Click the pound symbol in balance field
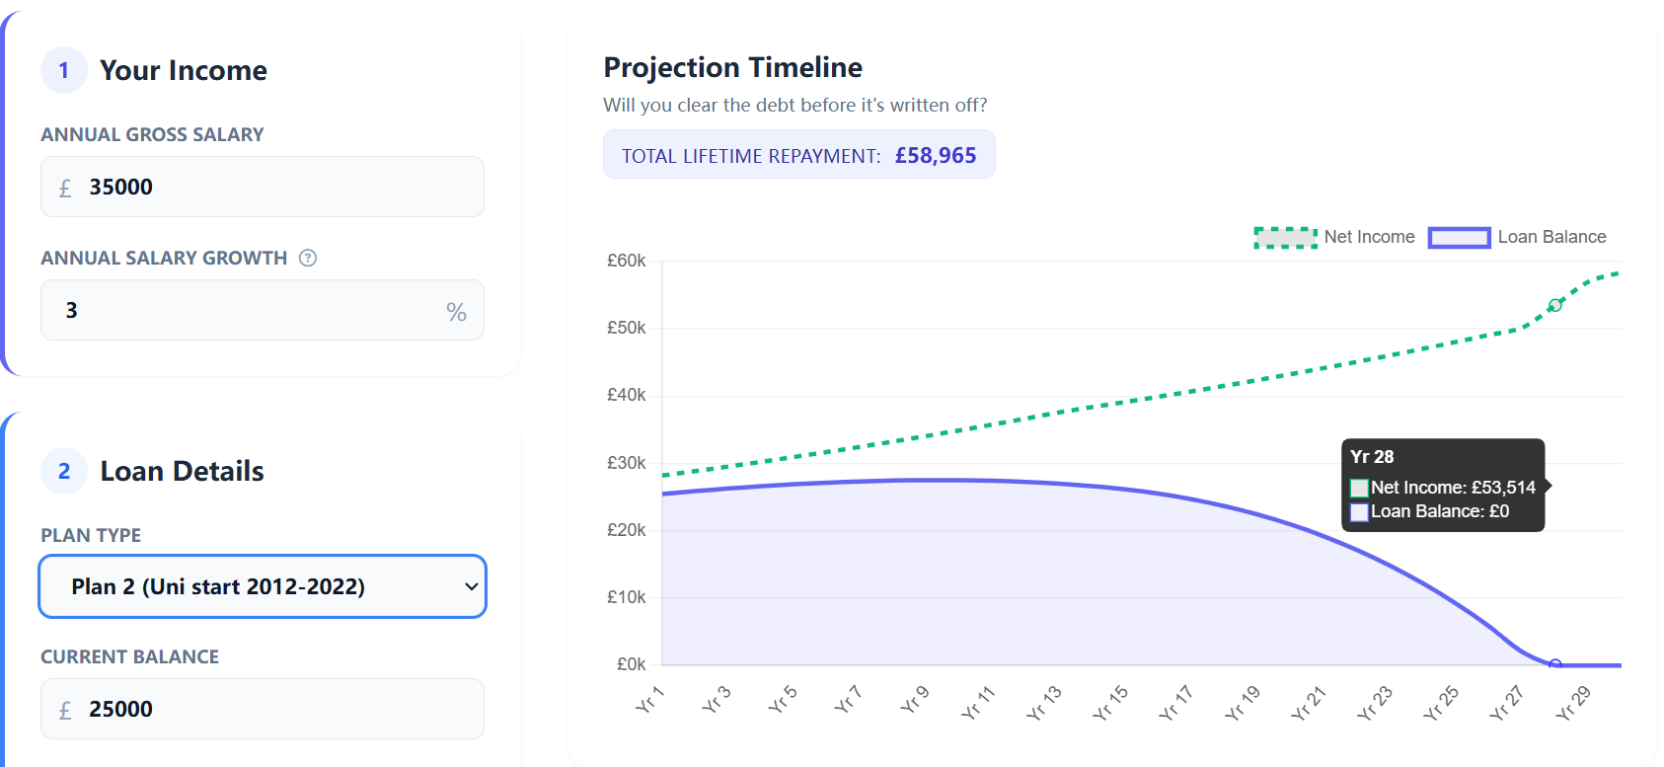Screen dimensions: 1664x767 (x=65, y=710)
